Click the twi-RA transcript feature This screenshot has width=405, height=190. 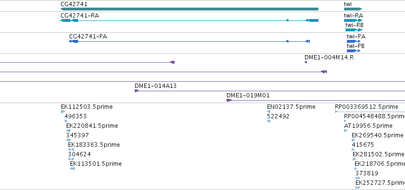tap(353, 20)
